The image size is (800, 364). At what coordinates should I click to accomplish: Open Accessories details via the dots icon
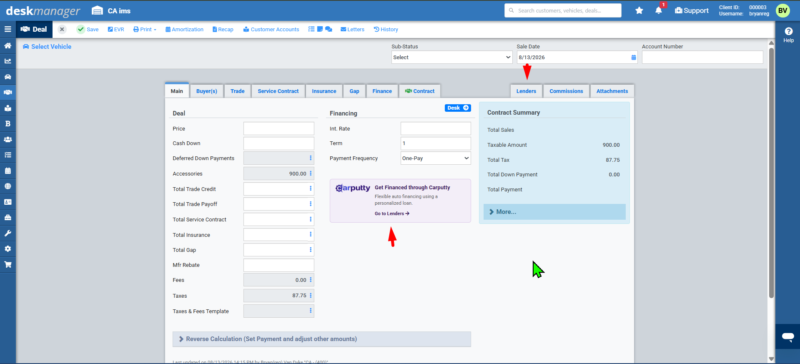(311, 173)
